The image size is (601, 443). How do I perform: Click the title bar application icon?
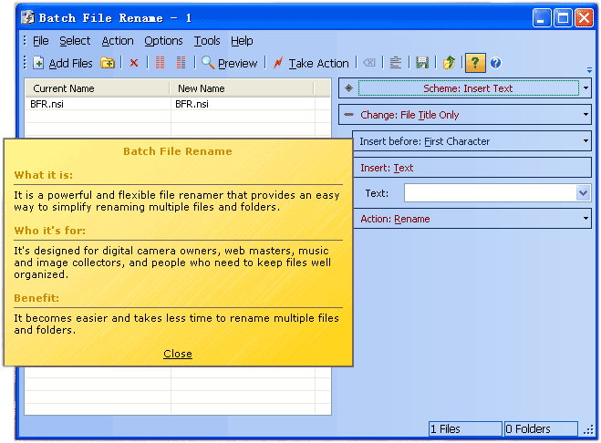point(27,17)
